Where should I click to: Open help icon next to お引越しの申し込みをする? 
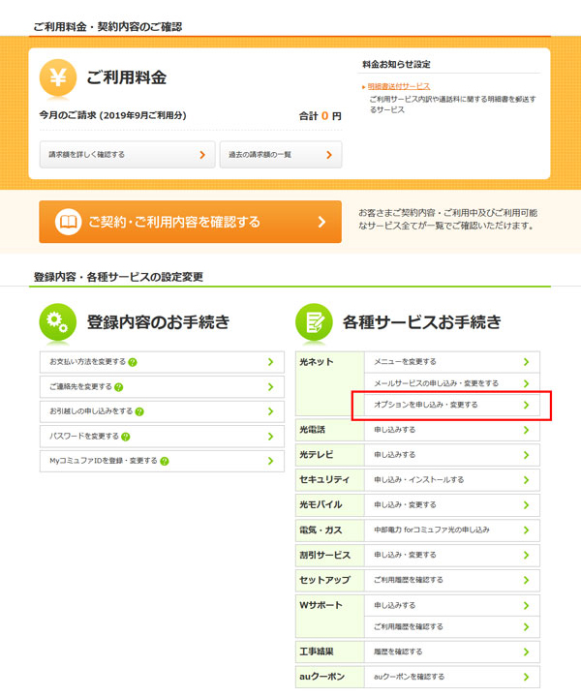point(139,411)
